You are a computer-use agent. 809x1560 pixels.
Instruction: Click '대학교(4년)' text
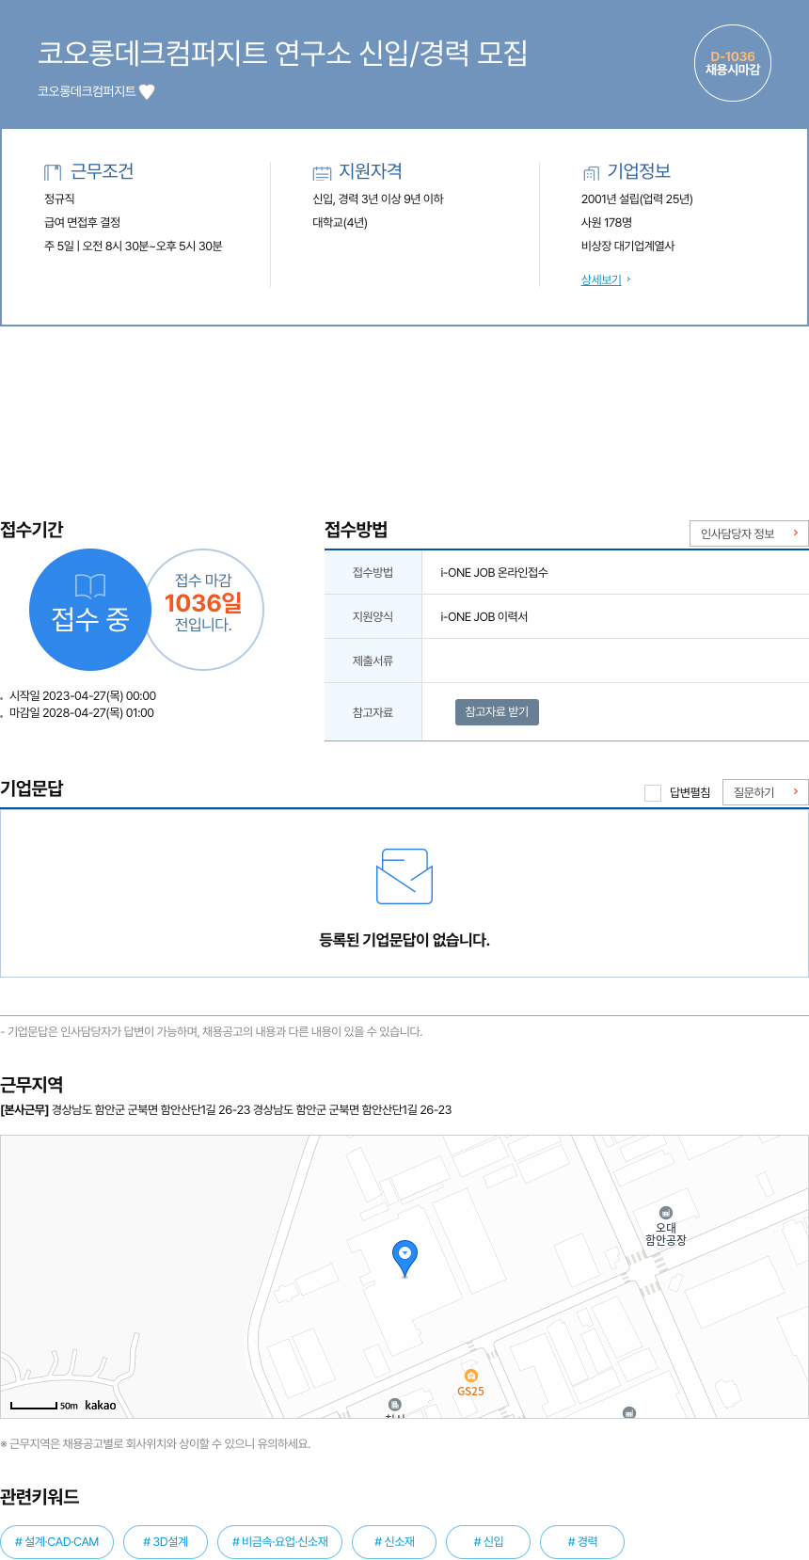pyautogui.click(x=340, y=222)
